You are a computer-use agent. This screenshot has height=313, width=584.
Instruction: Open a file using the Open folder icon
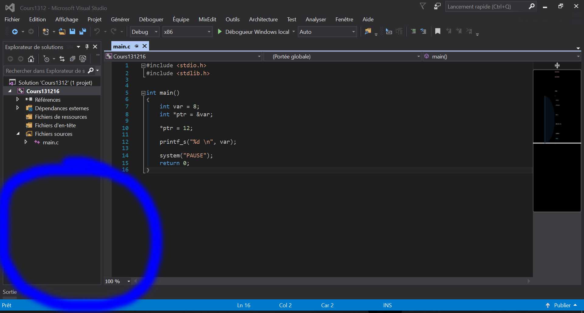click(62, 31)
